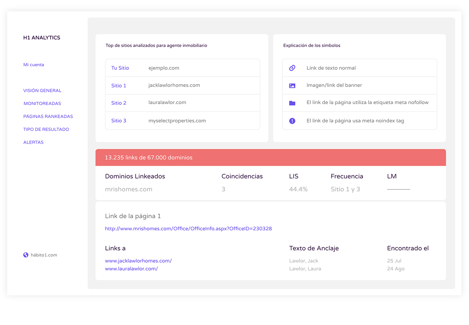This screenshot has height=325, width=469.
Task: Click the LM column line indicator
Action: tap(398, 189)
